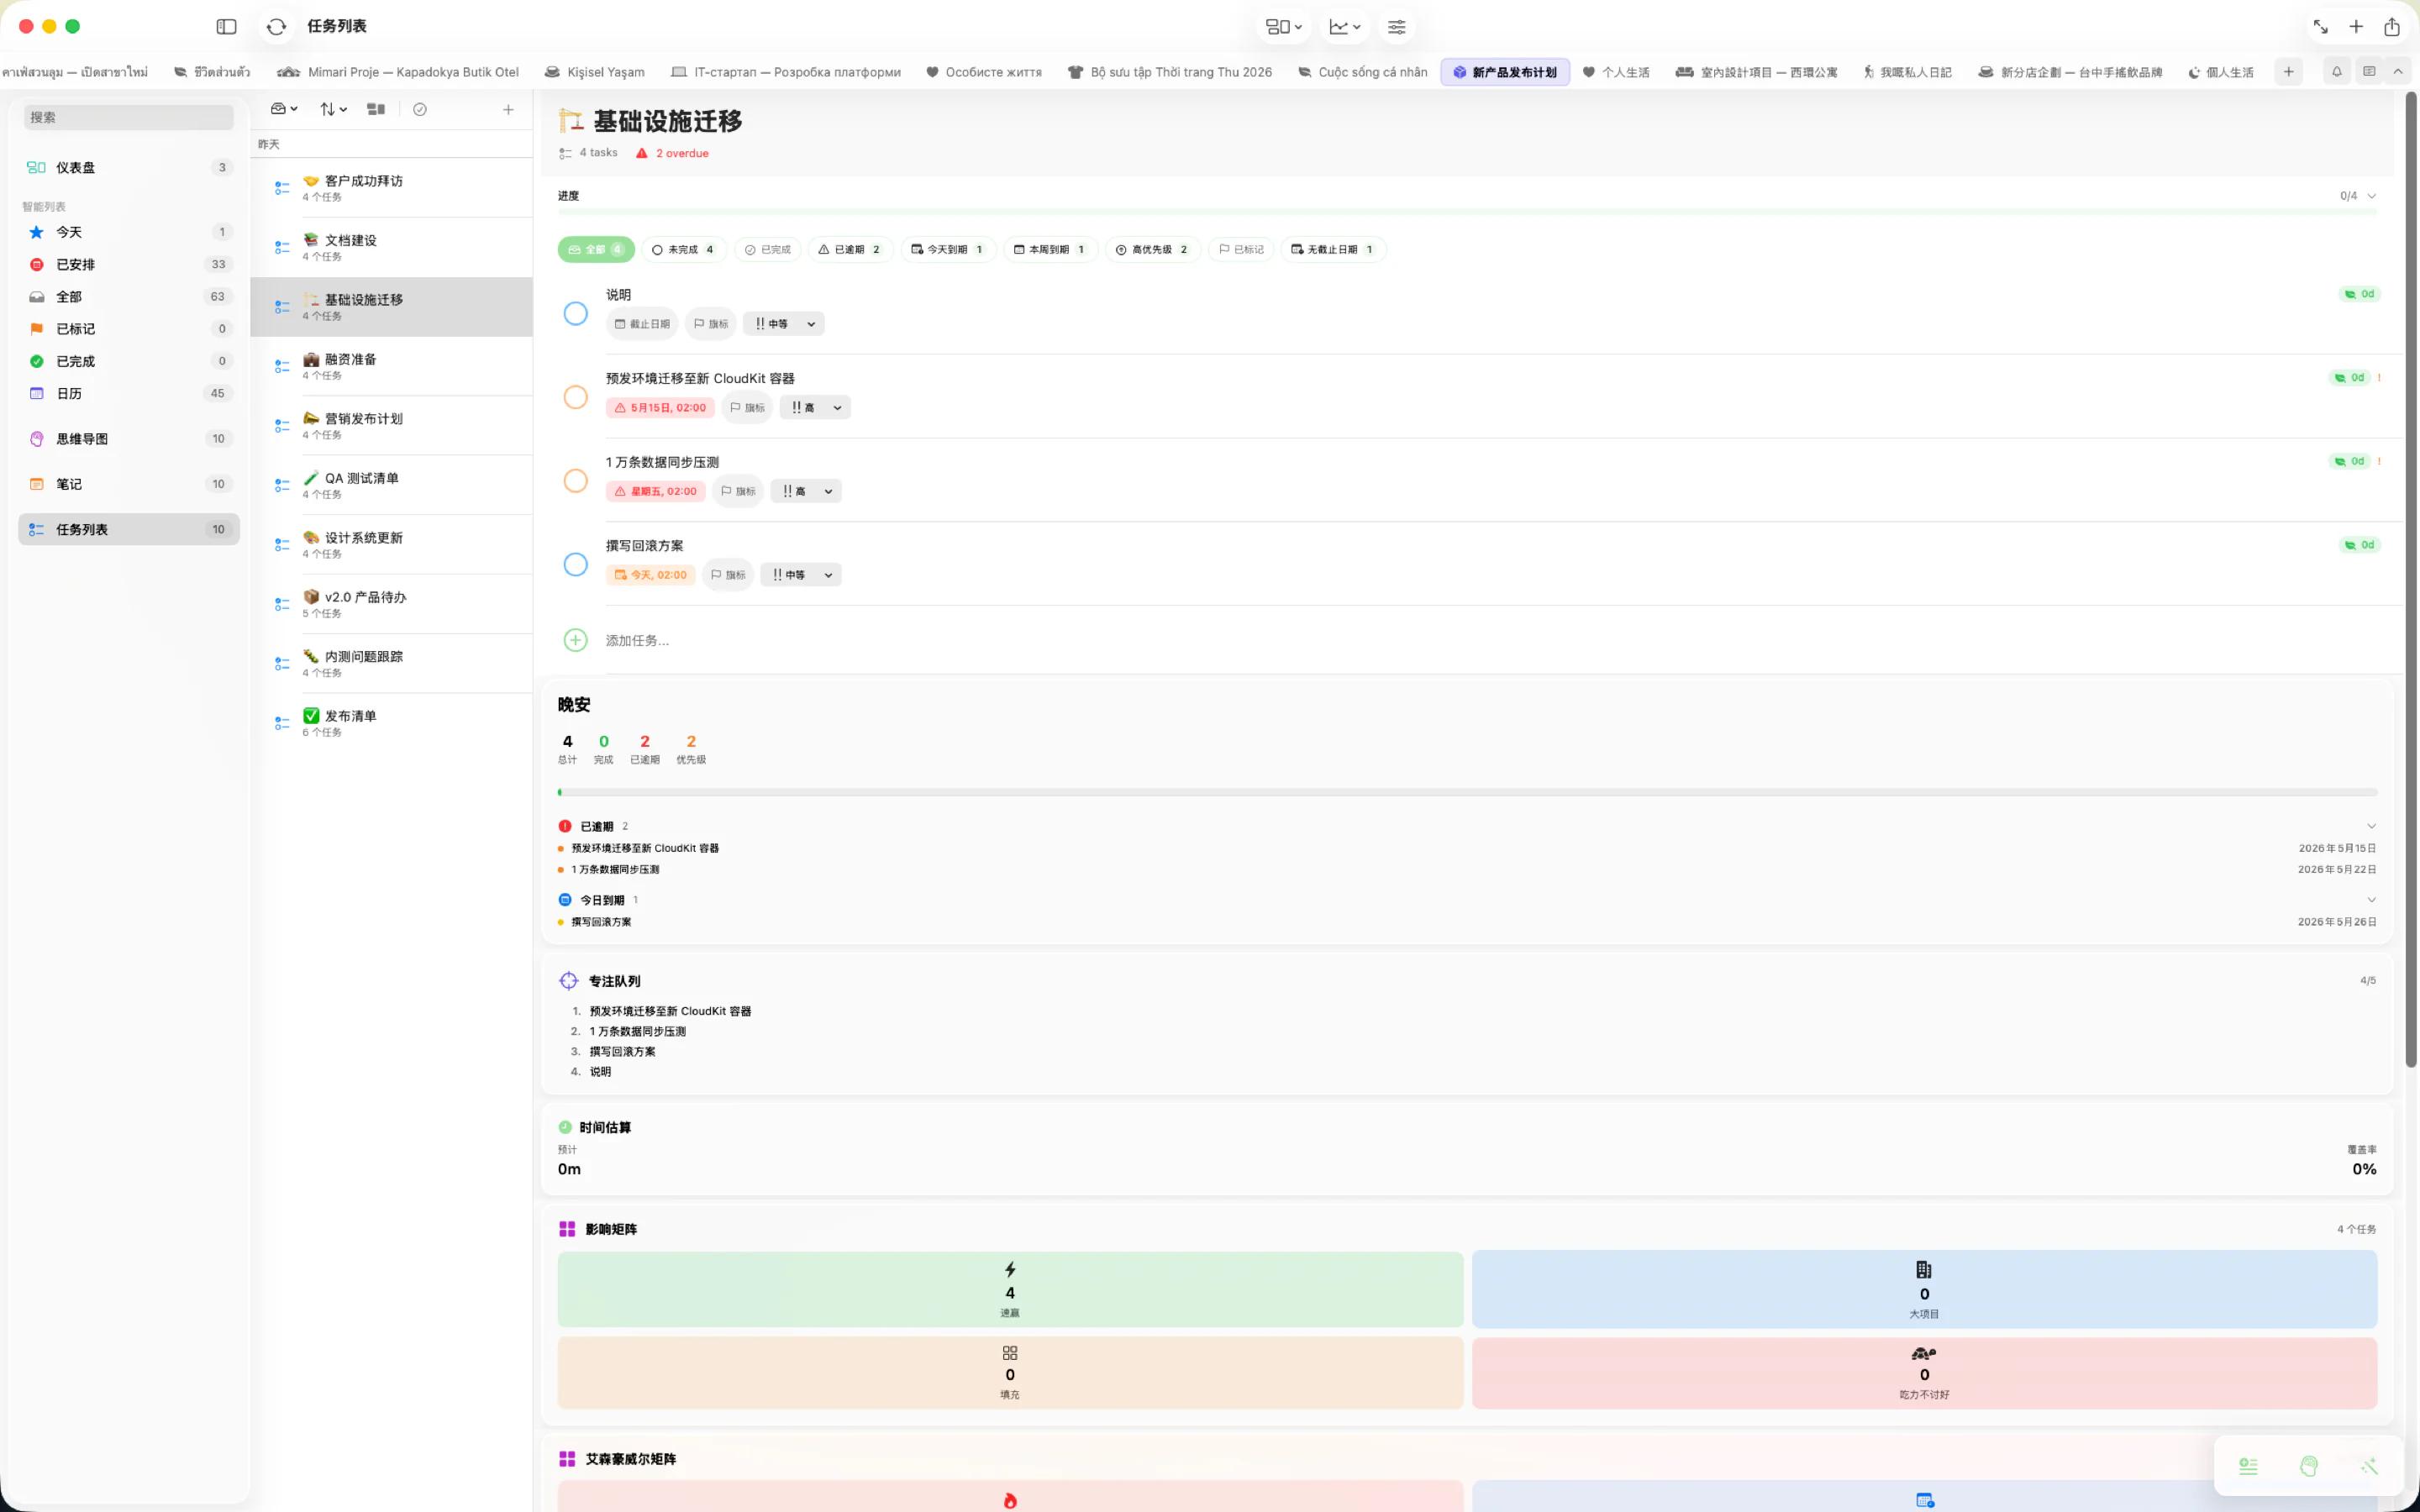Add a new workspace tab with plus
Image resolution: width=2420 pixels, height=1512 pixels.
(x=2288, y=72)
